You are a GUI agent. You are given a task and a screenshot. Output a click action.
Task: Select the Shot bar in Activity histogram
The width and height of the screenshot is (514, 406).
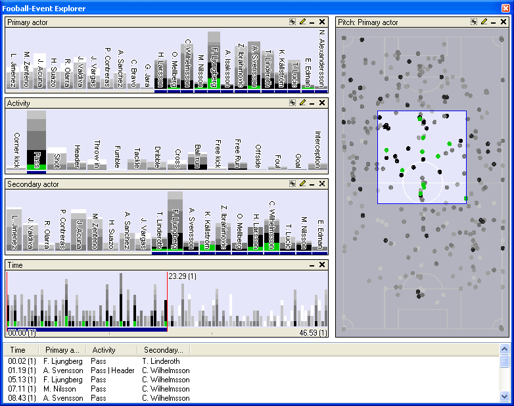(x=57, y=159)
